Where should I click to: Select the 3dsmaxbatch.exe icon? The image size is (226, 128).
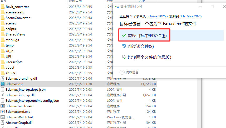click(x=3, y=106)
